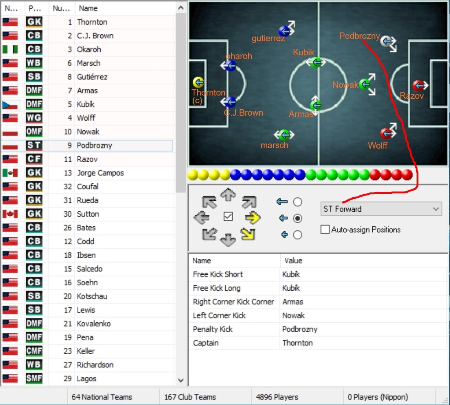Click the 64 National Teams status entry
Image resolution: width=450 pixels, height=405 pixels.
102,397
